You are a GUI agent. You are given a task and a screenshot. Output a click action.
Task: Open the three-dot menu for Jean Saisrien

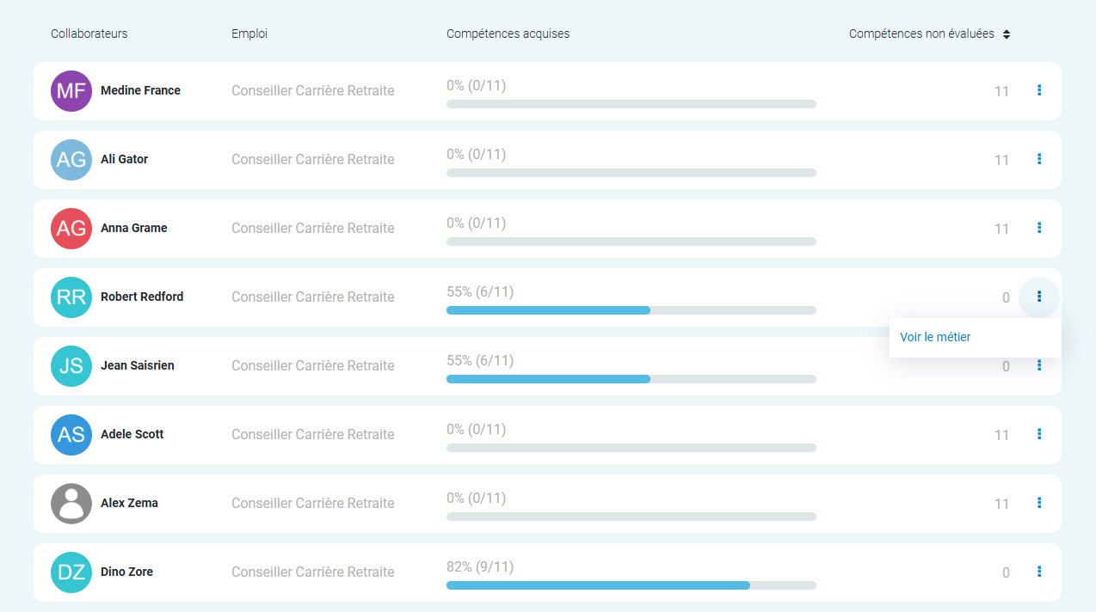coord(1039,365)
